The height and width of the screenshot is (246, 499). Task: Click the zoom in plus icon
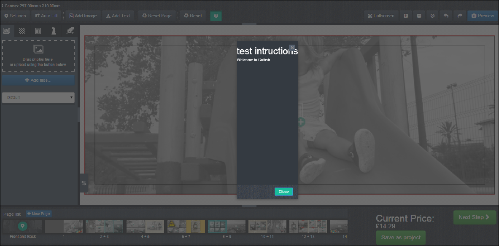406,16
